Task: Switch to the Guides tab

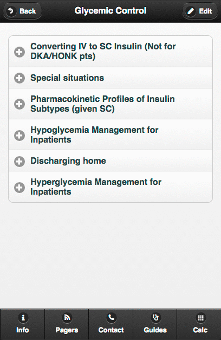Action: pyautogui.click(x=155, y=324)
